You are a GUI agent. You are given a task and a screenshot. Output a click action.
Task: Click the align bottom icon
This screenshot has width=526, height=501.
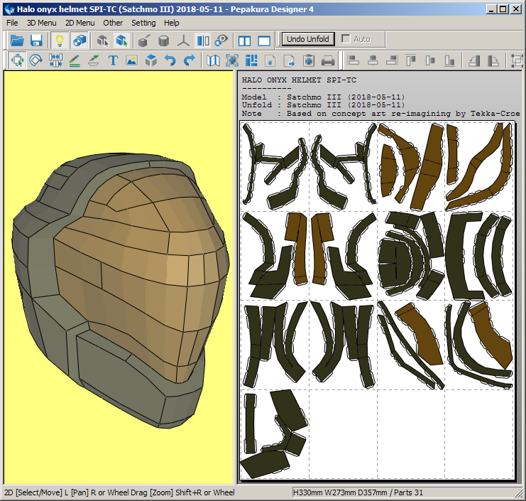point(449,60)
